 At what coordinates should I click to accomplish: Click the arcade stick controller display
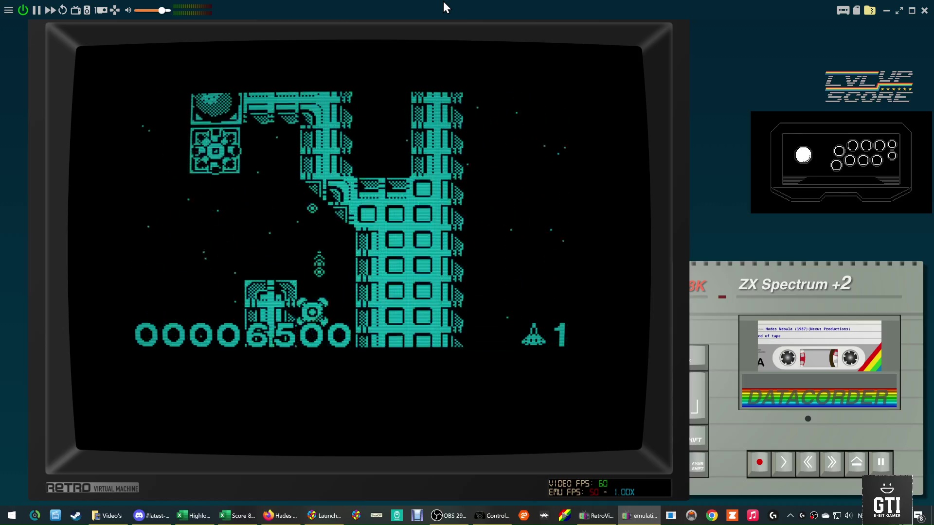pos(841,162)
